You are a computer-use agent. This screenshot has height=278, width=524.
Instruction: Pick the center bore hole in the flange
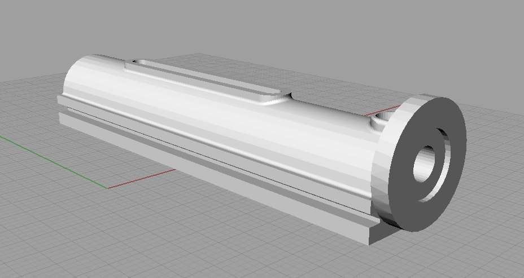point(423,164)
